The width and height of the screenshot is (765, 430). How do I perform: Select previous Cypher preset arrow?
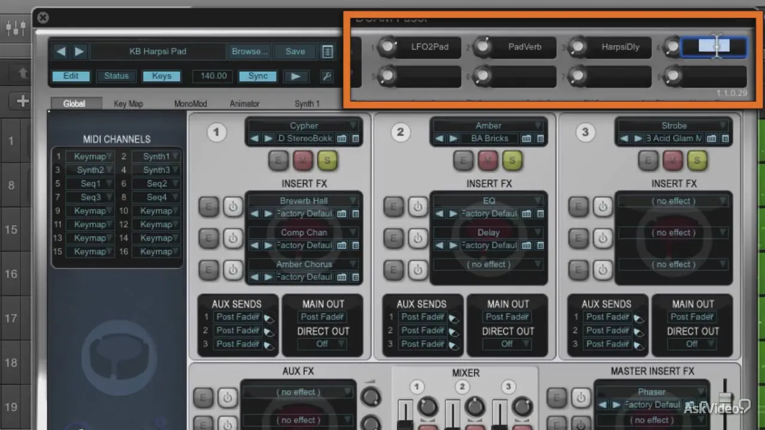pyautogui.click(x=254, y=139)
